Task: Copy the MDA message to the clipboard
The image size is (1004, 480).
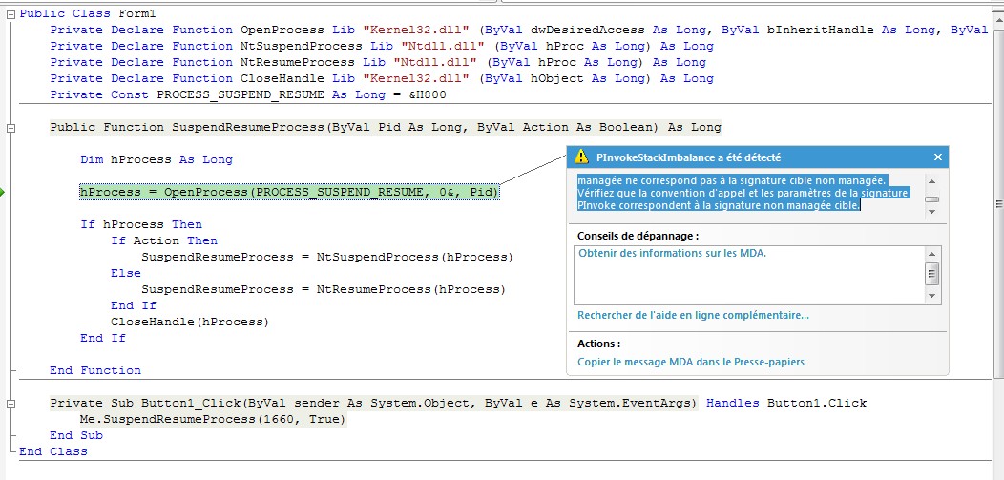Action: (x=690, y=362)
